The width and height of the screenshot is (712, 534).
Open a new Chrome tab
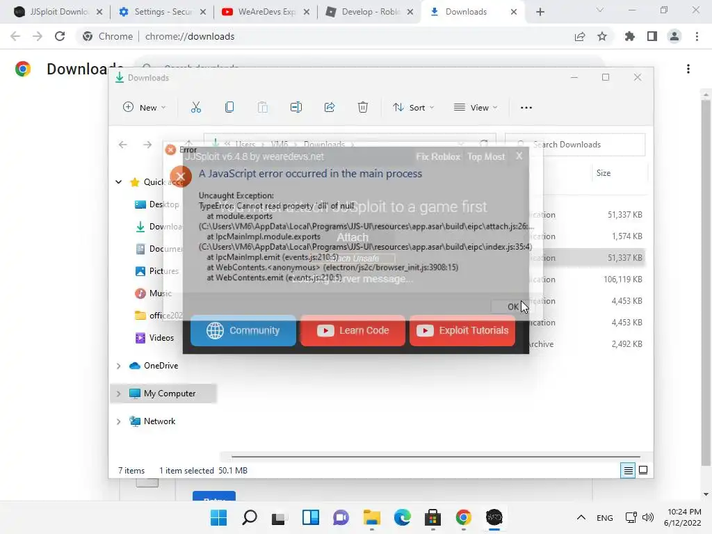[540, 12]
